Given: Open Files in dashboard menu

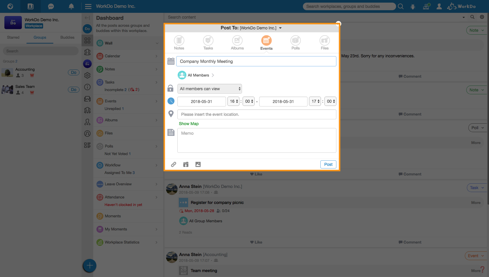Looking at the screenshot, I should [x=128, y=133].
